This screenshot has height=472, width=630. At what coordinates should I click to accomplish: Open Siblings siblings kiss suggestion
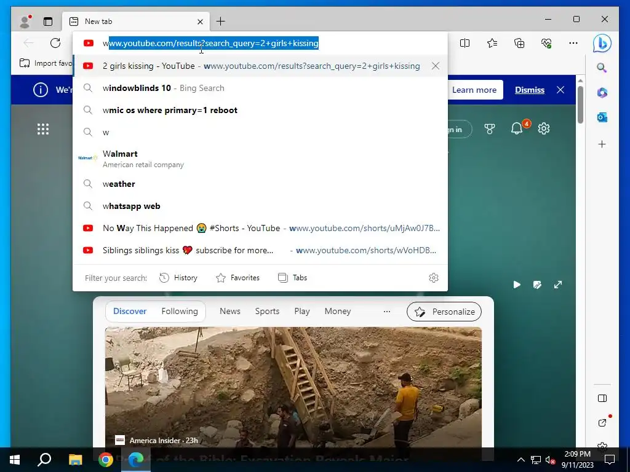point(260,250)
